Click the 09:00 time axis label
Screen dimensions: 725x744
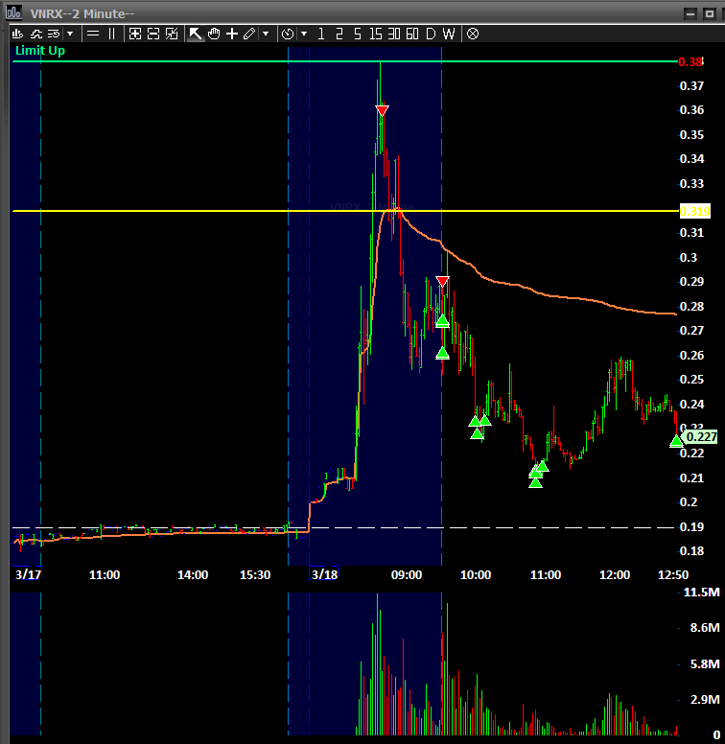[407, 575]
